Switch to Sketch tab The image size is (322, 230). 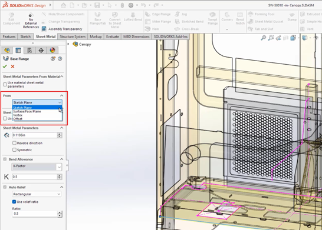[x=25, y=36]
